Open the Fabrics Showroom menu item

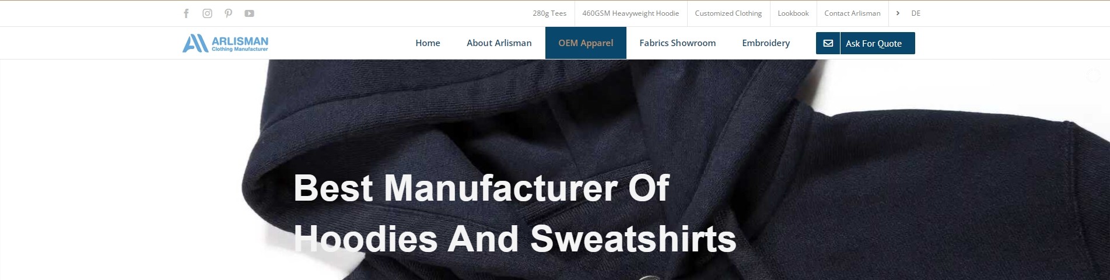[677, 43]
